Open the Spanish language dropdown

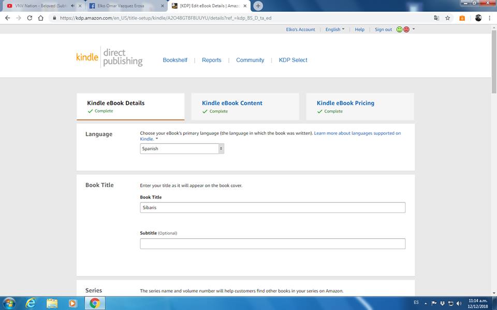pos(182,149)
